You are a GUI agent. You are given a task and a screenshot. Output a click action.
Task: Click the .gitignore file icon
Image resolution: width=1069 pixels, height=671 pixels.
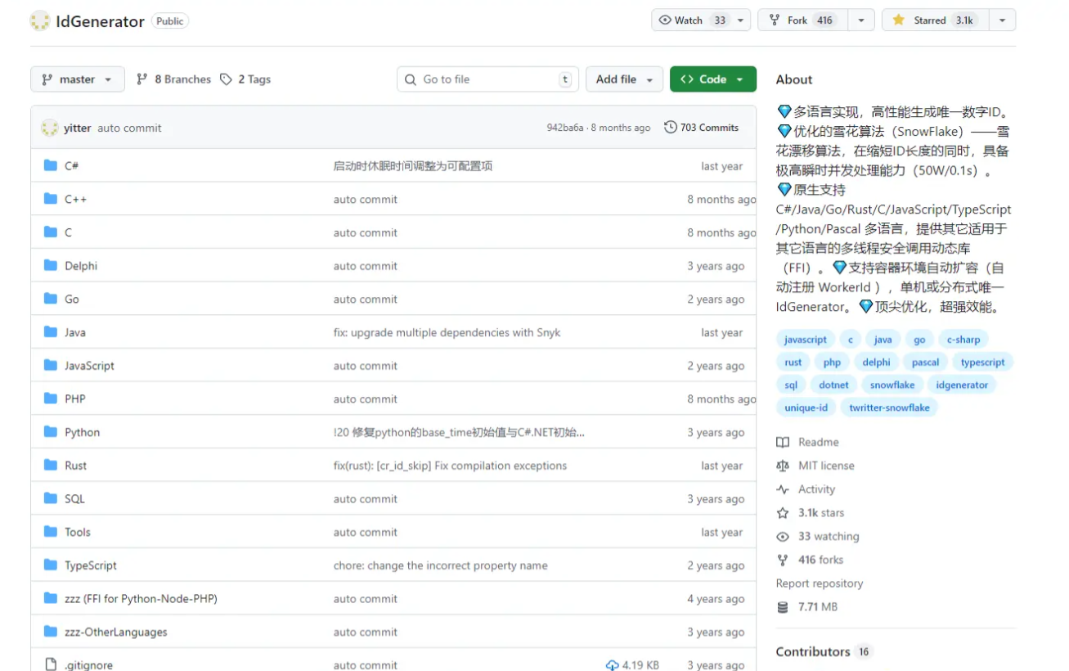[x=51, y=665]
